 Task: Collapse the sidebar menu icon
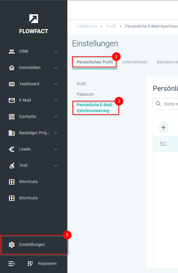12,264
